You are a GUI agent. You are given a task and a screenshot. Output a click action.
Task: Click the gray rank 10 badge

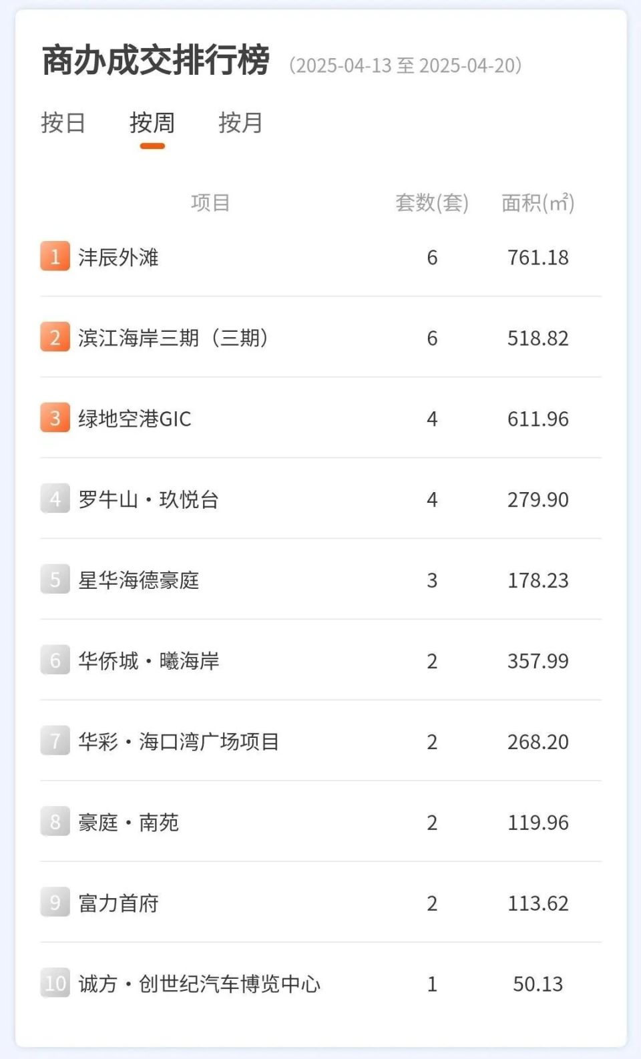[55, 984]
